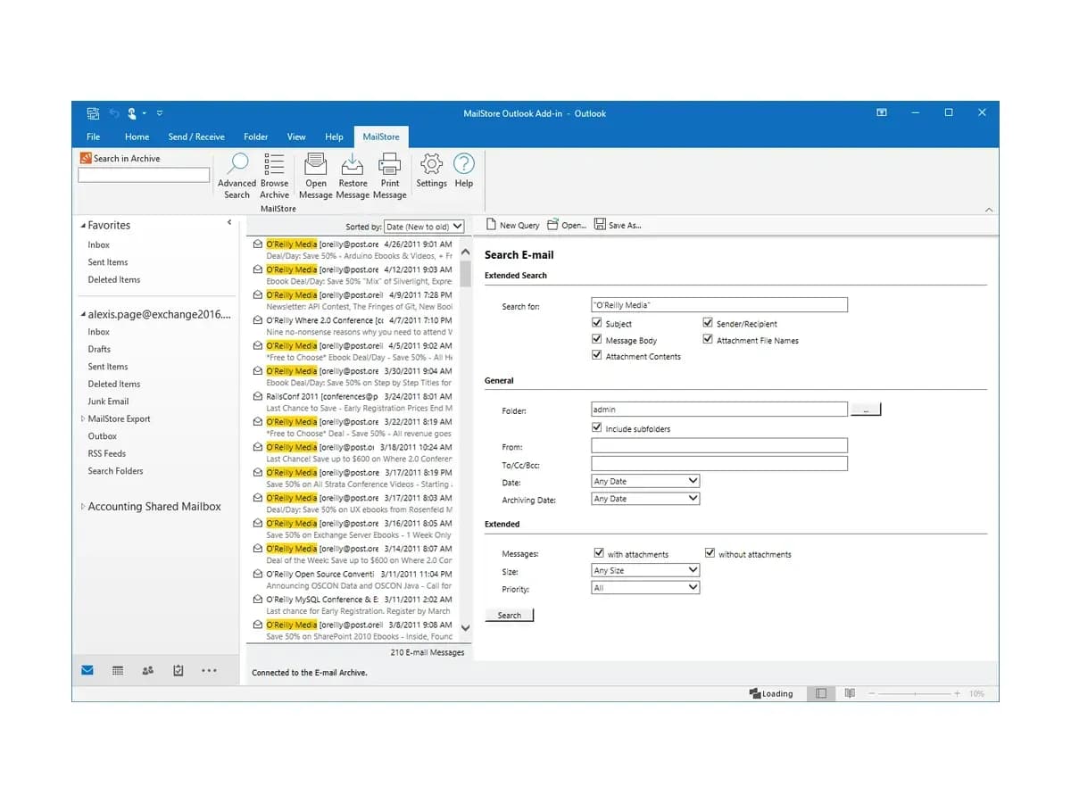This screenshot has width=1071, height=803.
Task: Open the File tab
Action: point(93,137)
